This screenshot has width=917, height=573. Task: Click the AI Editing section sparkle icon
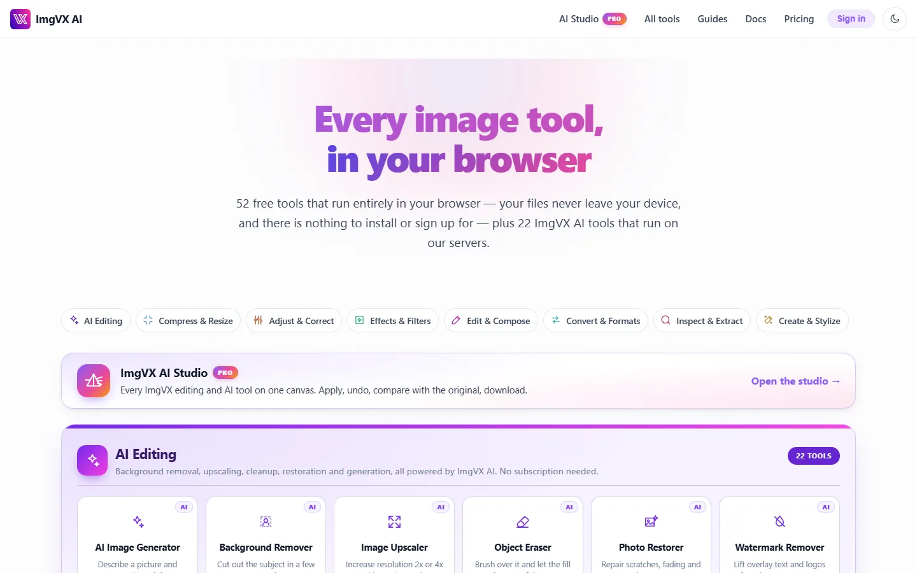coord(92,460)
